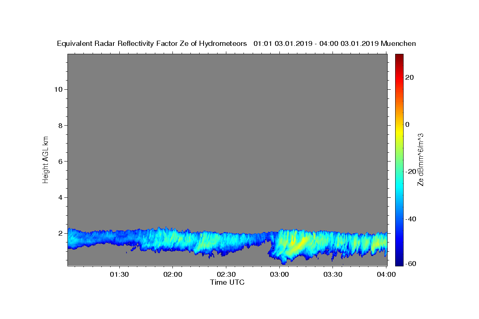Click the colorbar label -60

click(x=411, y=264)
